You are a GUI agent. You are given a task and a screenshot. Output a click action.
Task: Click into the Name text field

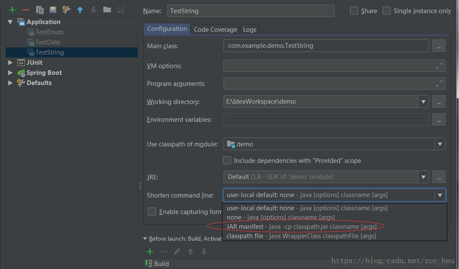coord(251,11)
